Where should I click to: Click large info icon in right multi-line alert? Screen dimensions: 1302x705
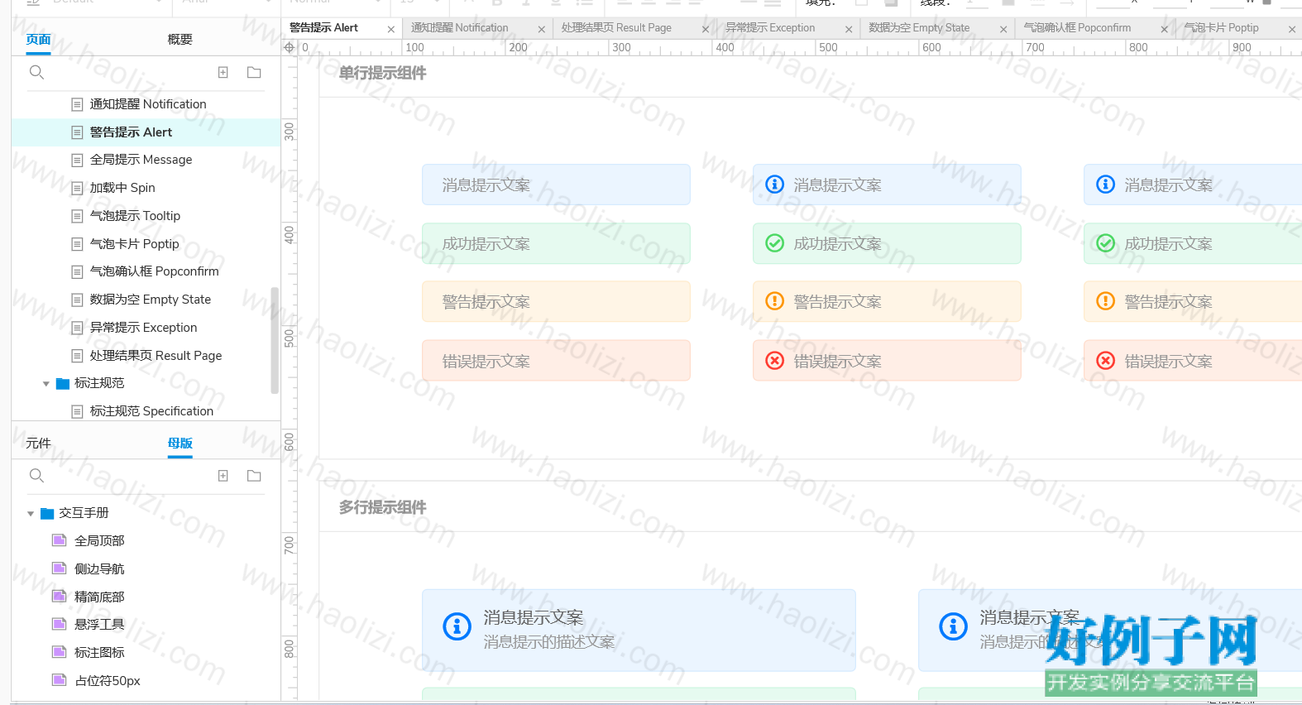(953, 626)
